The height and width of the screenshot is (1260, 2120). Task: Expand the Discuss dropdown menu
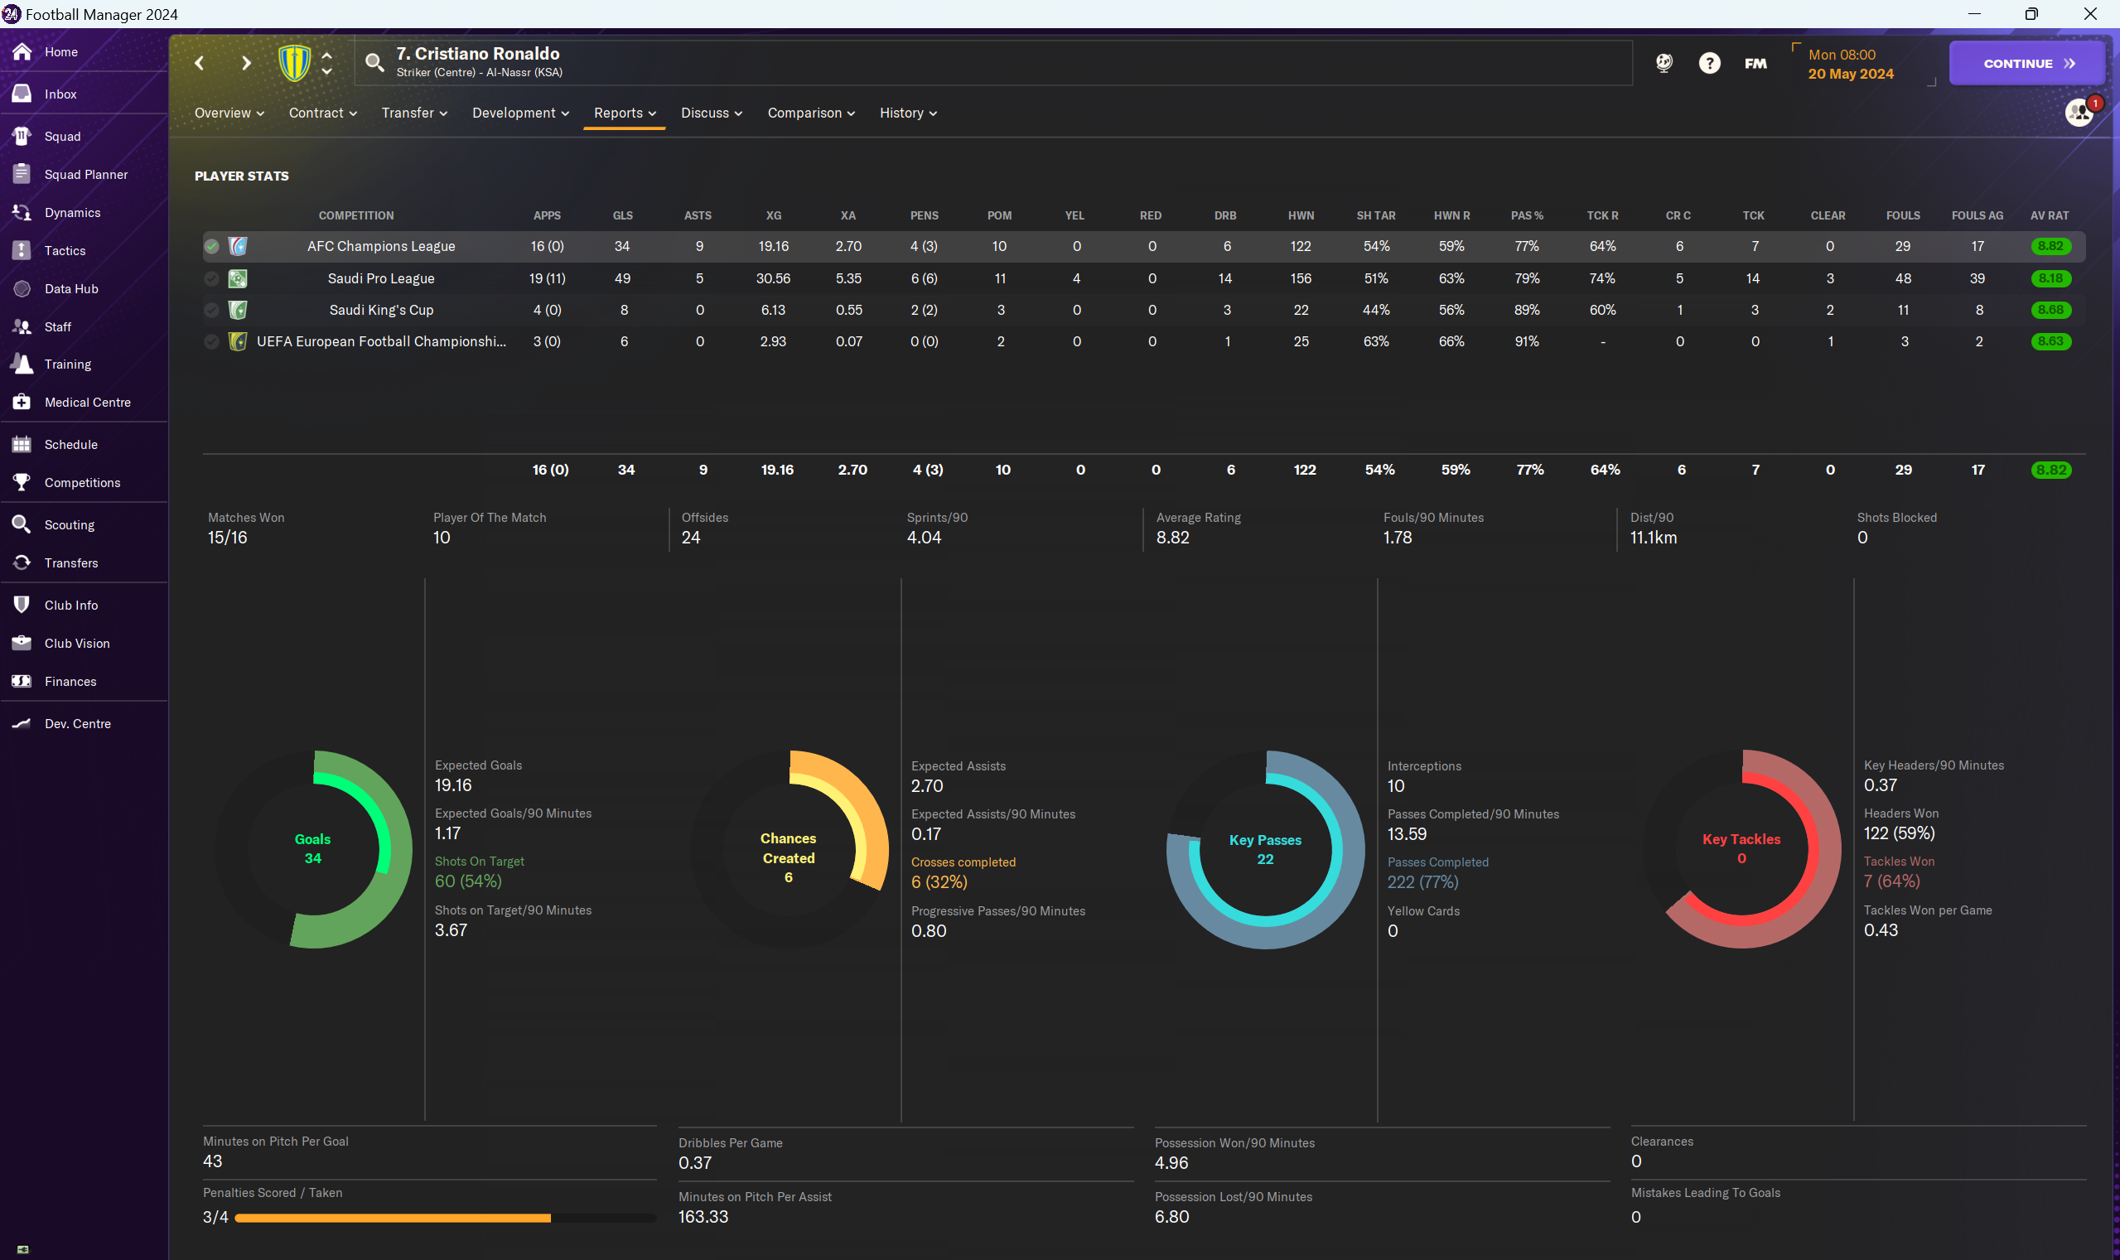pos(712,113)
